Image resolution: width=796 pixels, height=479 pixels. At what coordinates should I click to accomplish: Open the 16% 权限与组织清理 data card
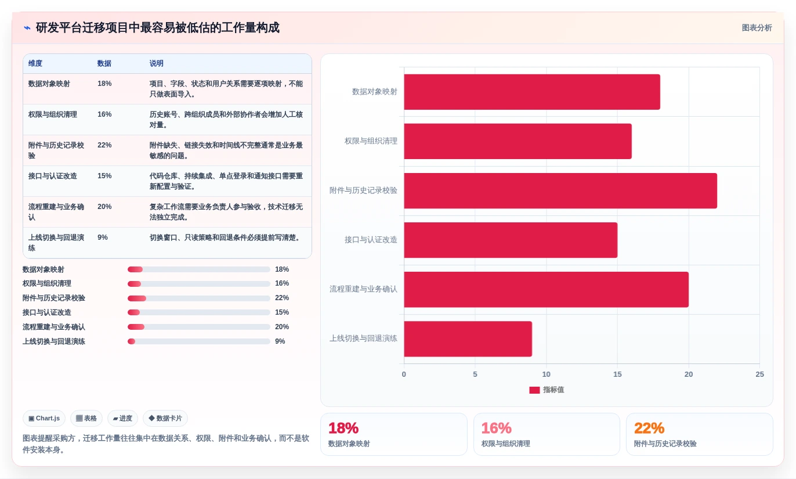pos(547,434)
